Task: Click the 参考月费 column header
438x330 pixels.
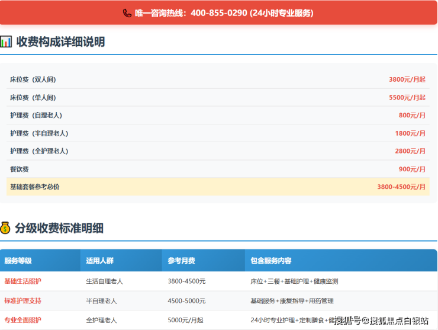Action: click(x=181, y=261)
